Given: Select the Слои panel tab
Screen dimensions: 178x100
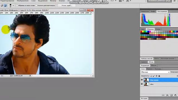Looking at the screenshot, I should 143,69.
